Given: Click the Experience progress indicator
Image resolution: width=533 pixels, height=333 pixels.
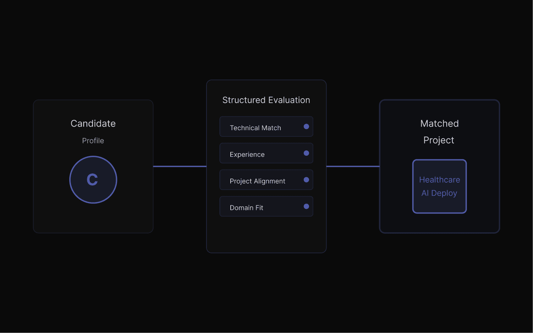Looking at the screenshot, I should point(306,153).
